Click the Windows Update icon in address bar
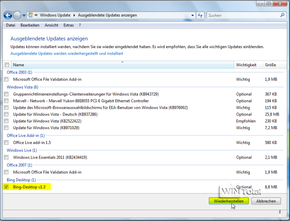The width and height of the screenshot is (290, 221). click(31, 15)
